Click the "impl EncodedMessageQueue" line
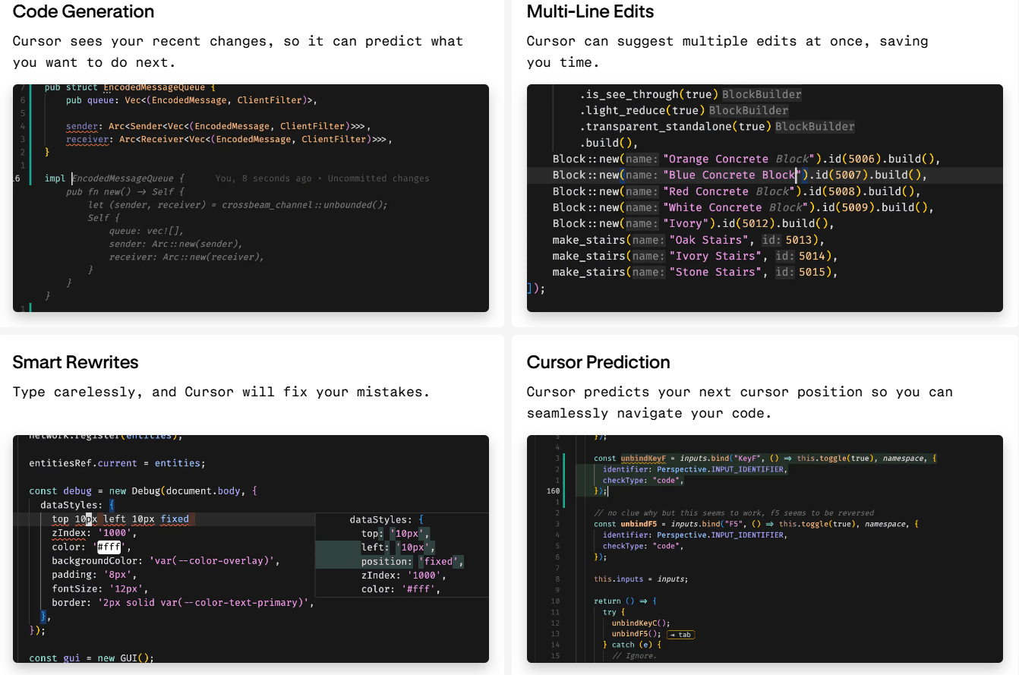Screen dimensions: 1019x675 coord(114,178)
